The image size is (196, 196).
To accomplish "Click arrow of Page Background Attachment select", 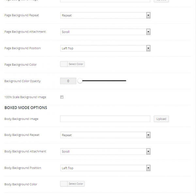I will click(x=148, y=32).
